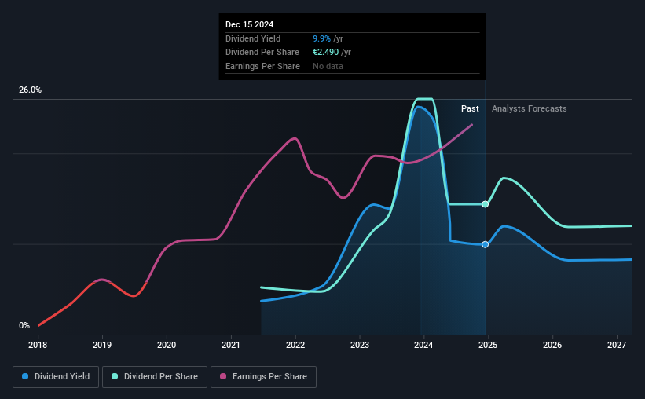Toggle the Dividend Per Share legend button
Screen dimensions: 645x399
tap(155, 377)
